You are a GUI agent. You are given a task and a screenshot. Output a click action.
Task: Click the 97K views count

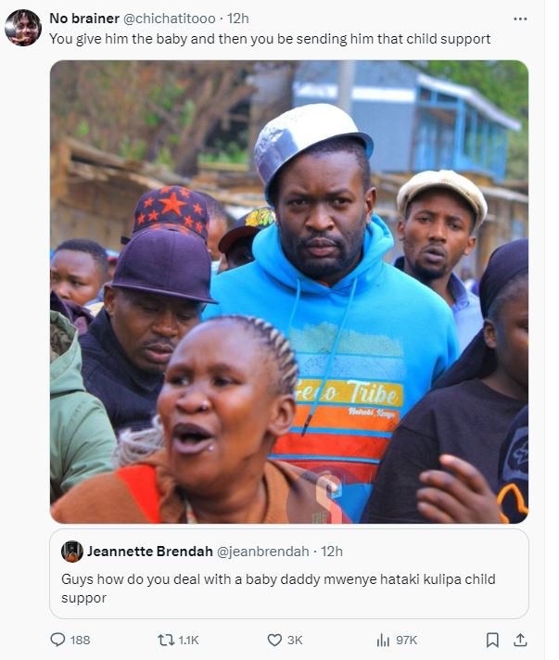click(407, 641)
